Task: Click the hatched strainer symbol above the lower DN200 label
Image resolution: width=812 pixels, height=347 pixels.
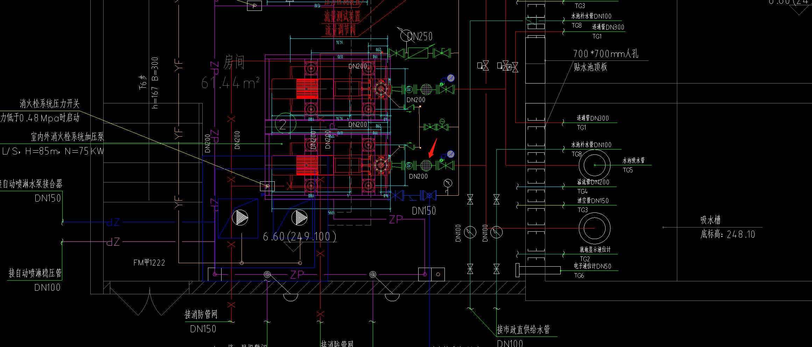Action: tap(426, 165)
